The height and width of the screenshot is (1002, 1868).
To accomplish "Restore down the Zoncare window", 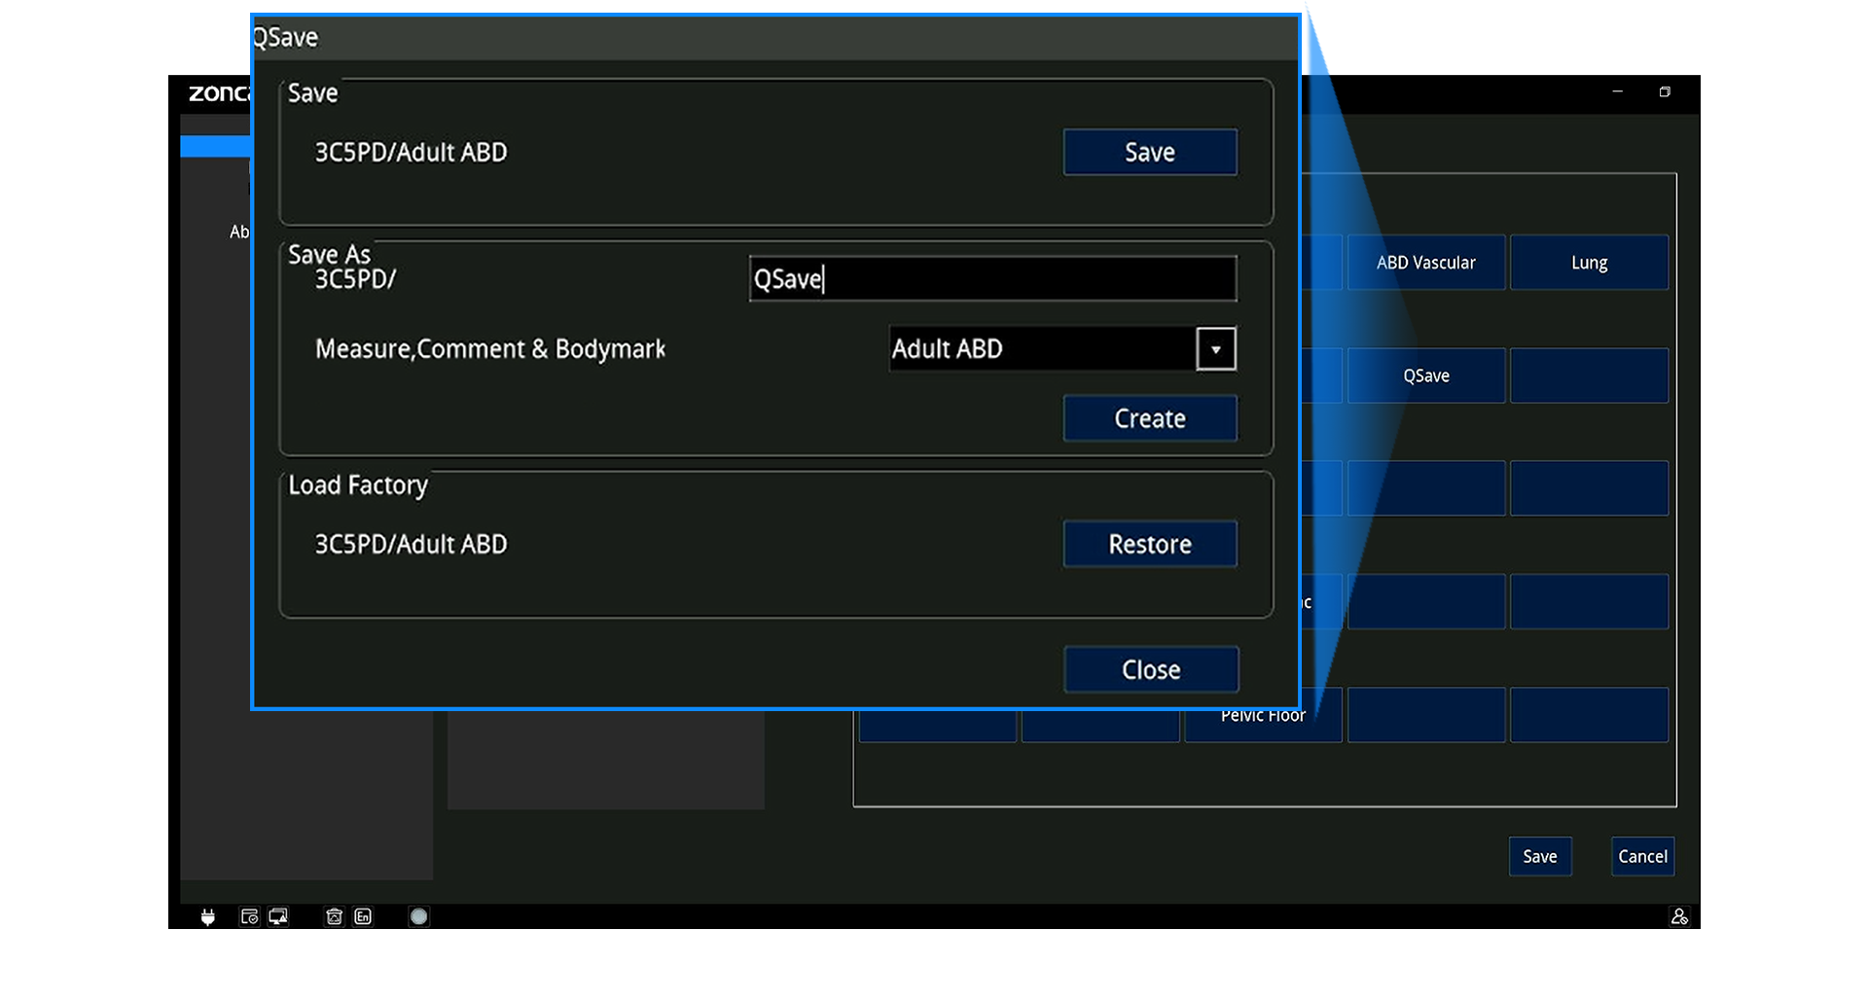I will click(1665, 91).
